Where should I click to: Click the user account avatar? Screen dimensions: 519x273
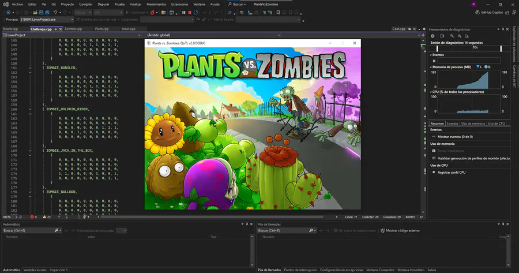point(473,4)
